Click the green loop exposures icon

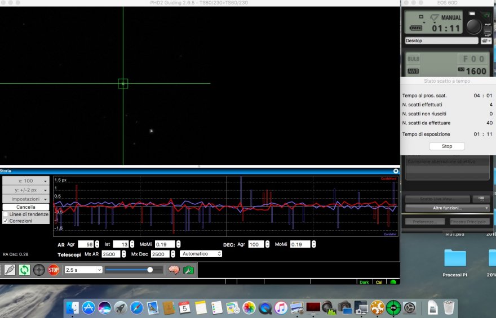[x=24, y=270]
